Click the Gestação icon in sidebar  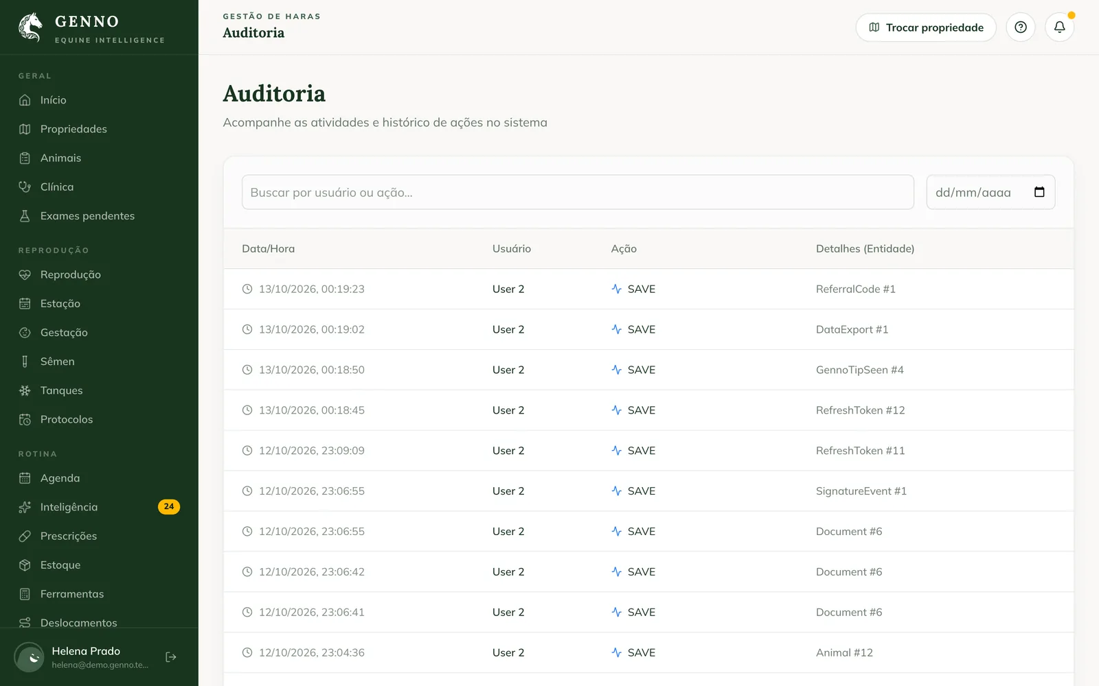point(25,332)
